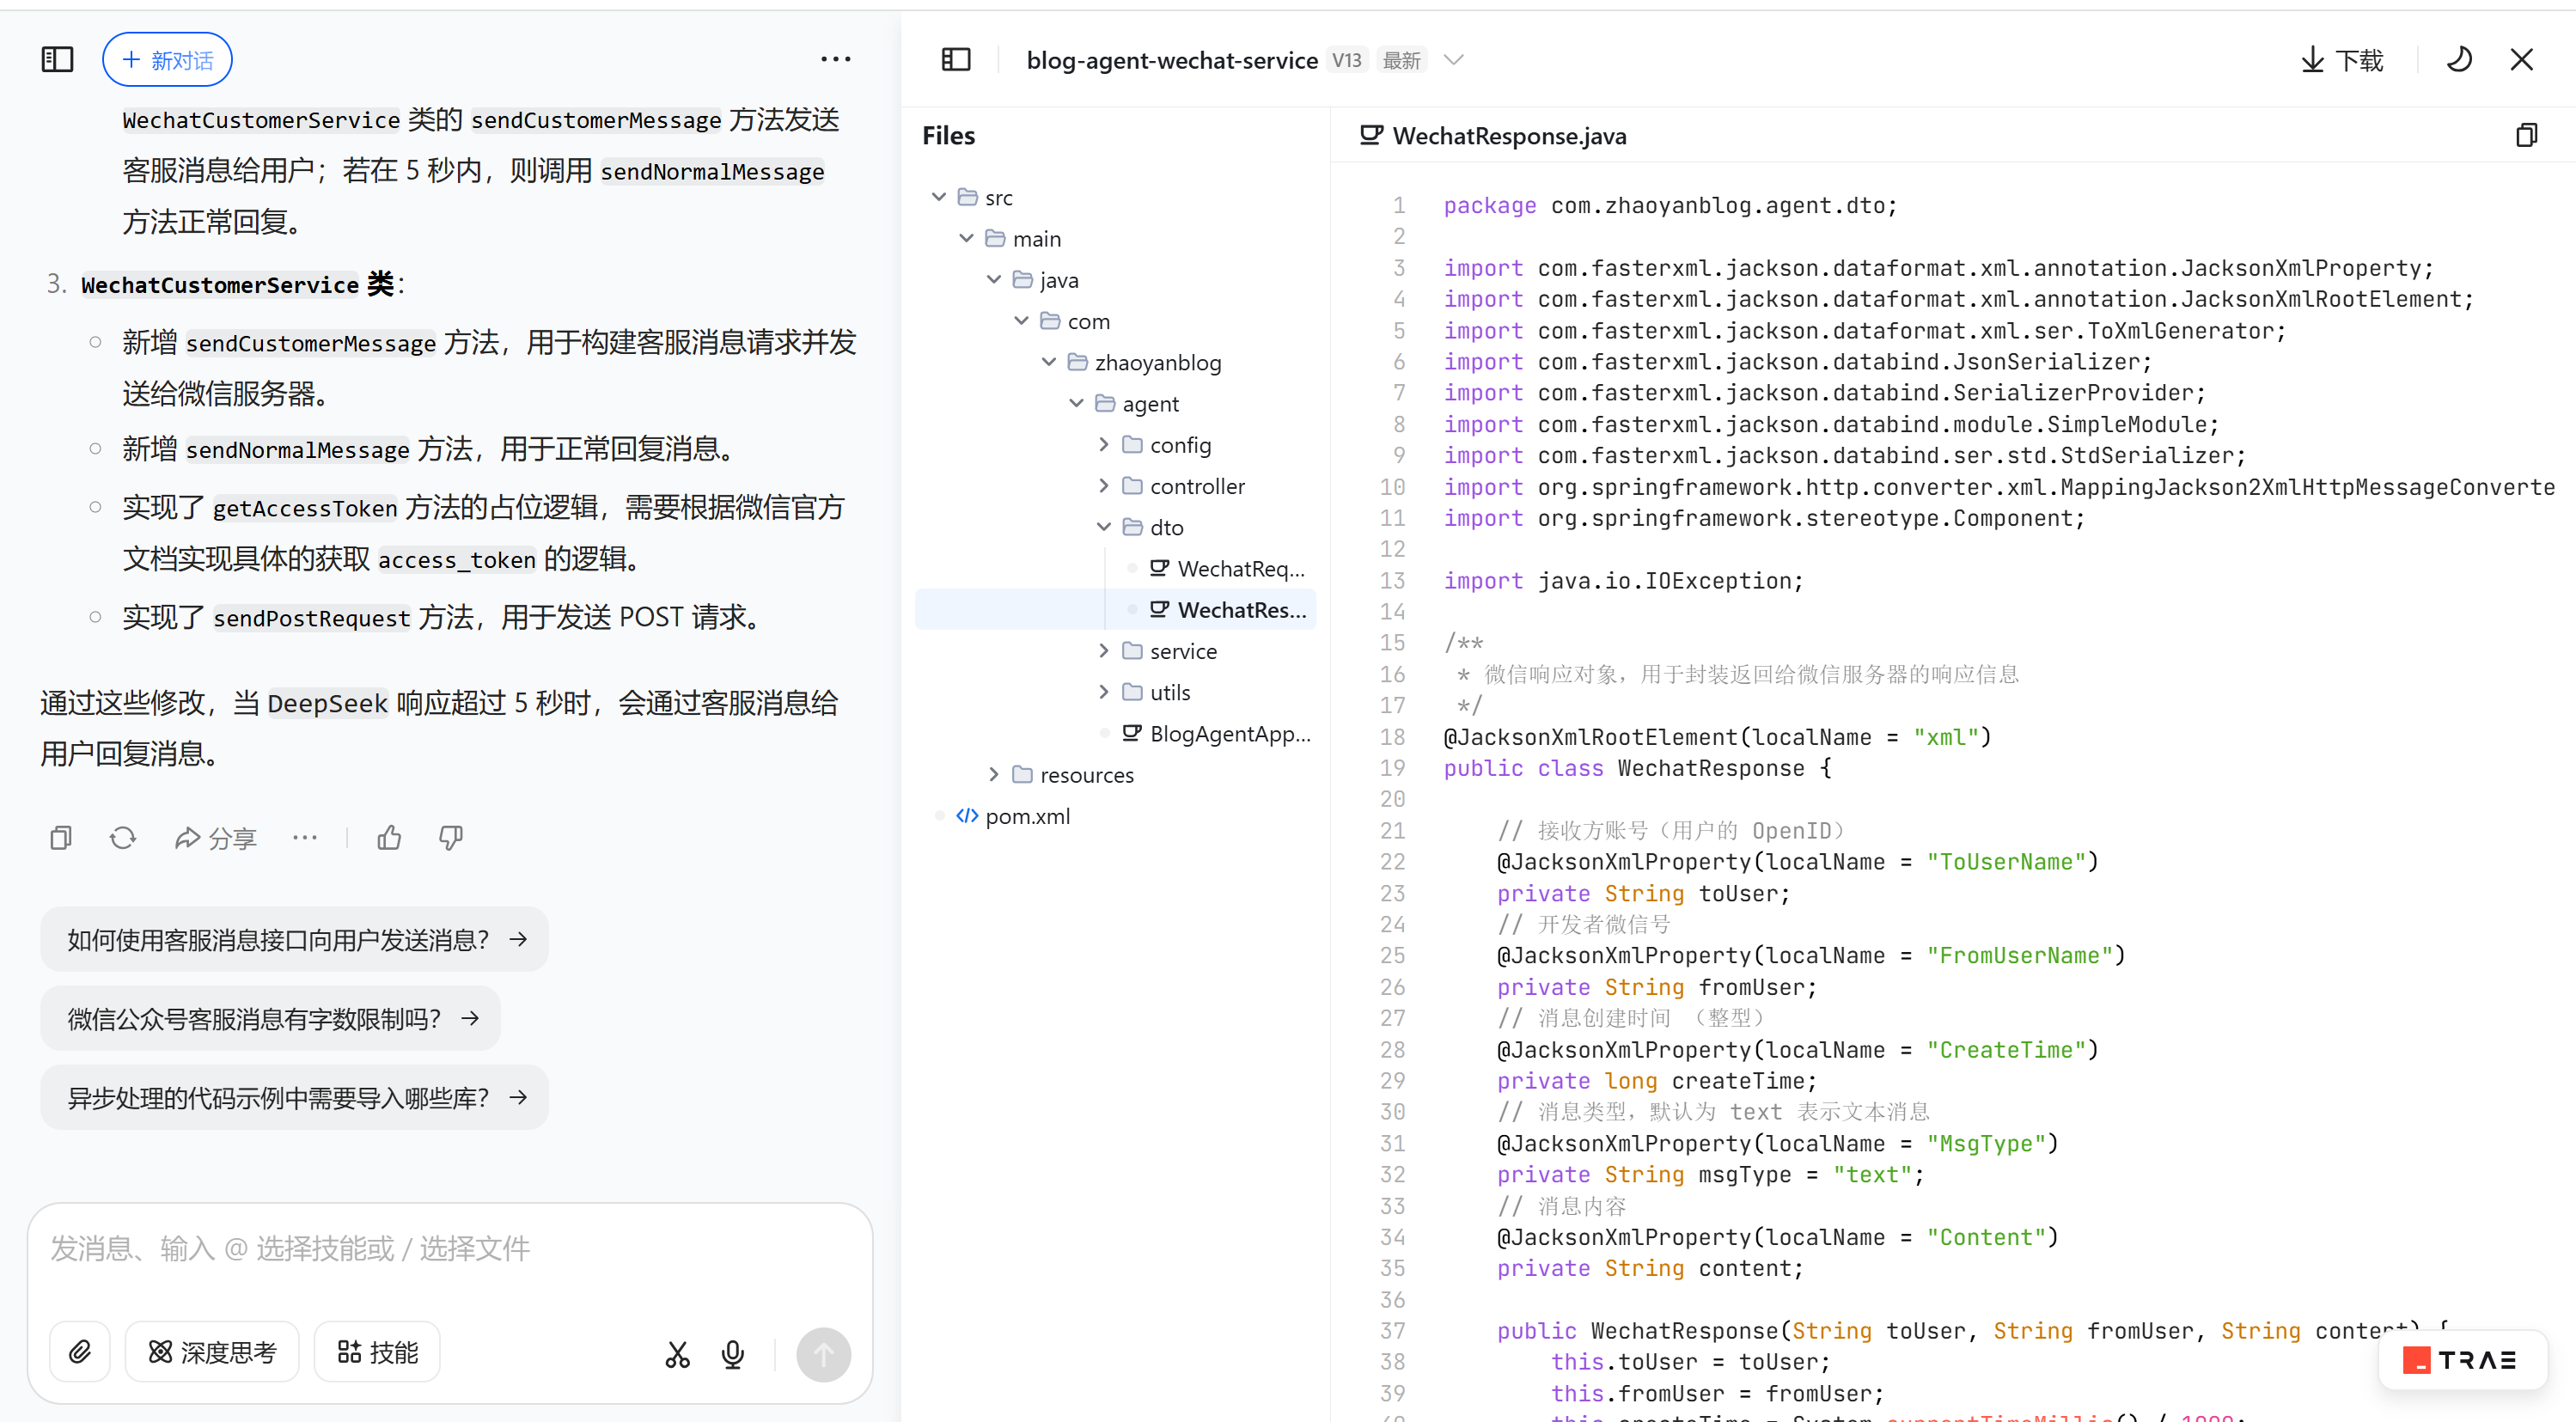This screenshot has width=2576, height=1422.
Task: Like the response with thumbs up
Action: (x=390, y=838)
